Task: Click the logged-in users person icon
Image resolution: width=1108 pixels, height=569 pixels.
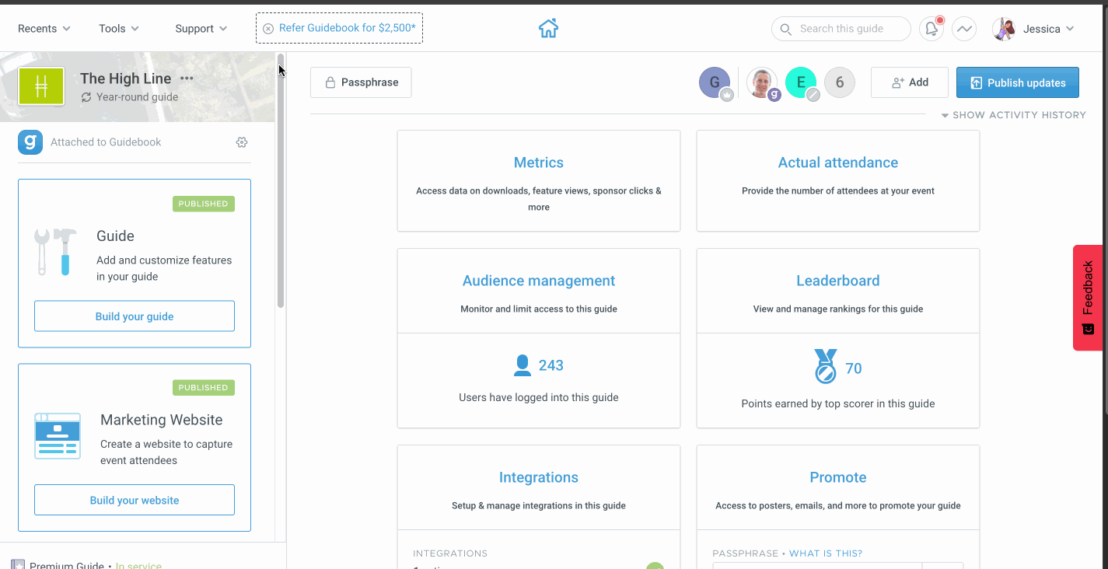Action: [x=523, y=365]
